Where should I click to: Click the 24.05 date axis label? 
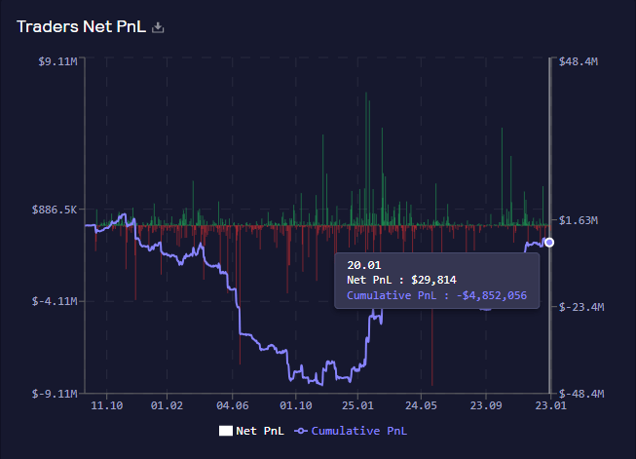pyautogui.click(x=421, y=405)
